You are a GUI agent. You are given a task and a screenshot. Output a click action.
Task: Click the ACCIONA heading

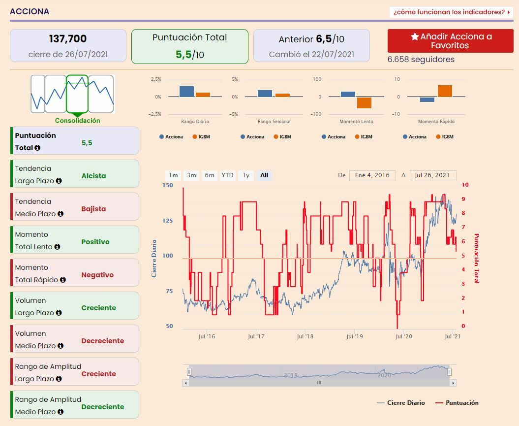point(30,12)
